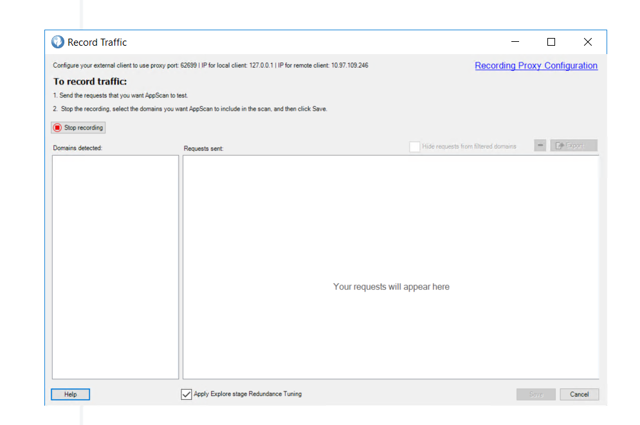Click the 'Your requests will appear here' placeholder
The image size is (640, 425).
tap(391, 287)
